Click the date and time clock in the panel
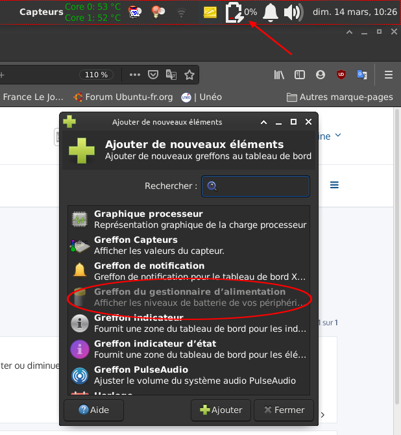The width and height of the screenshot is (401, 435). click(355, 12)
